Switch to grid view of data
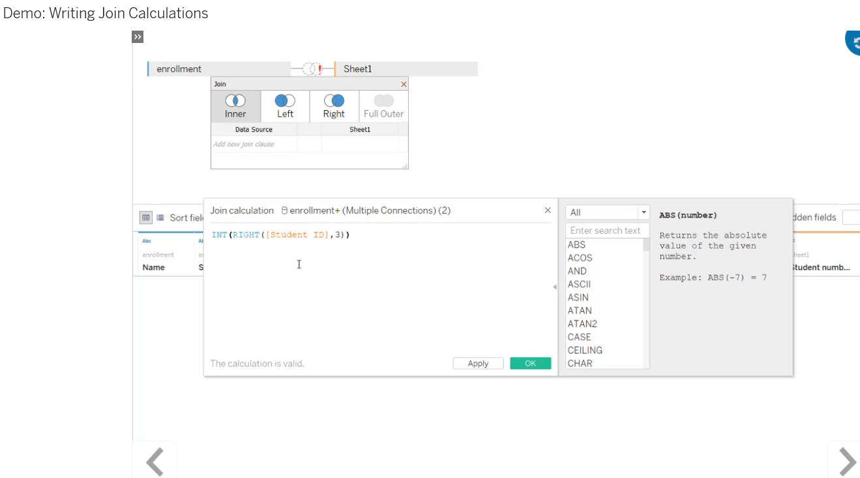The image size is (860, 478). click(x=146, y=218)
